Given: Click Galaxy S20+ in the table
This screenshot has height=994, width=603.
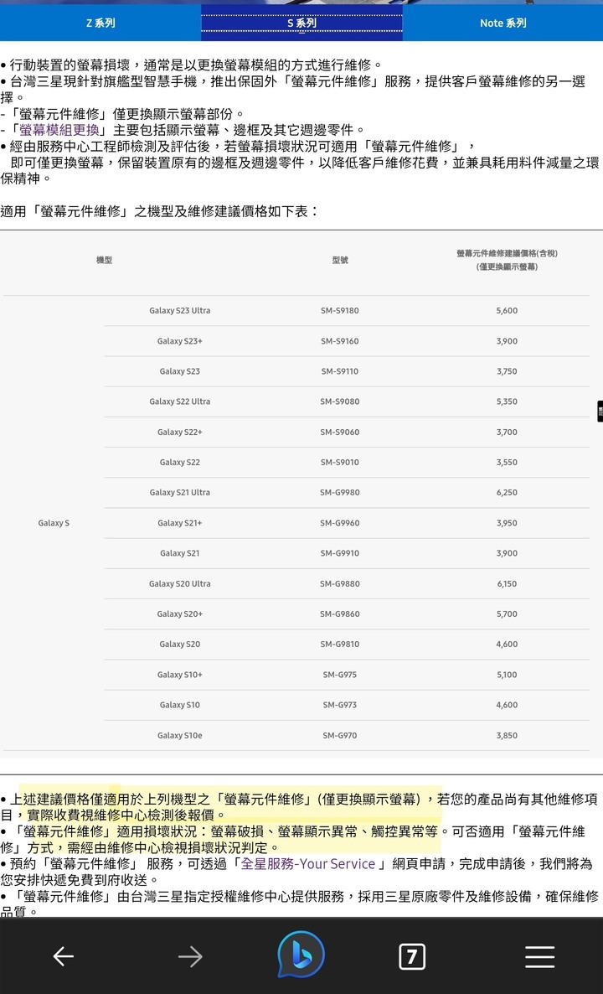Looking at the screenshot, I should tap(180, 613).
